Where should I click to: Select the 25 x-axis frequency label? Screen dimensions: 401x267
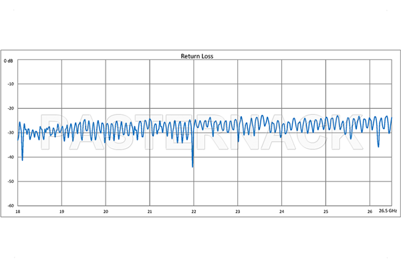pos(325,212)
